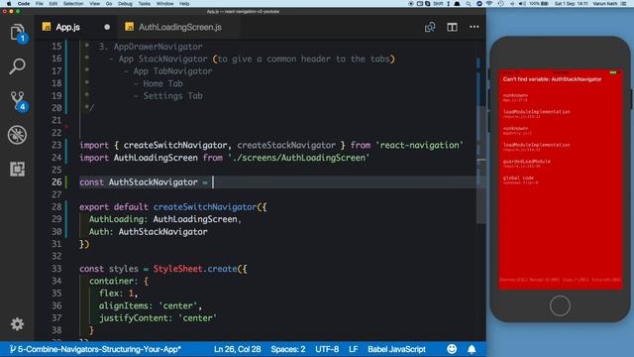The width and height of the screenshot is (634, 357).
Task: Click line number 26 in the gutter
Action: coord(56,182)
